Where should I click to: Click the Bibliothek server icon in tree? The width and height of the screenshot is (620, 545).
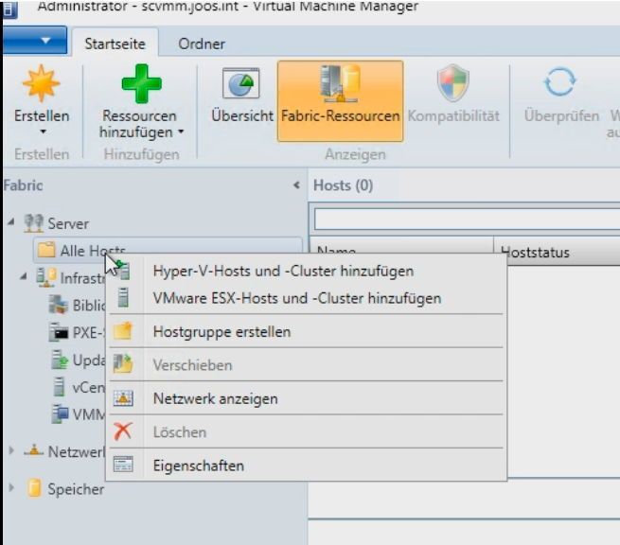tap(59, 305)
